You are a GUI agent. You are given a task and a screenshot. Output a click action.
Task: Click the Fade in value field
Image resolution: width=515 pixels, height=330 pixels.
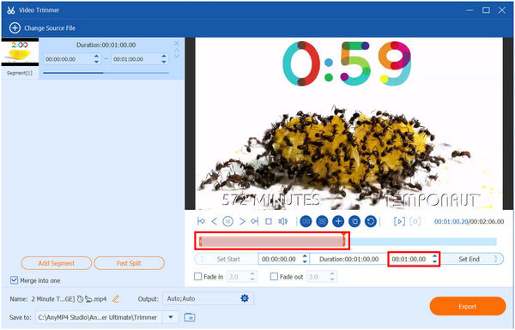(238, 277)
